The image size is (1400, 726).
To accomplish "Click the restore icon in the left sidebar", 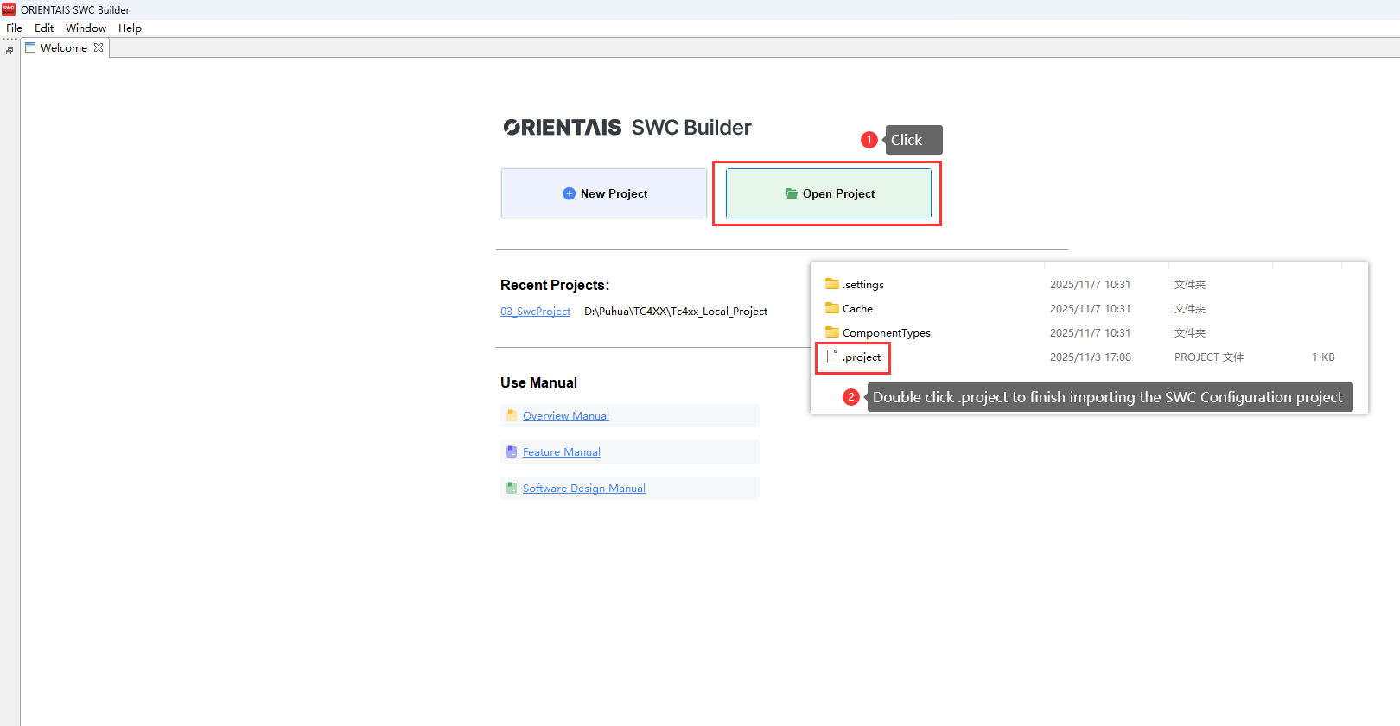I will point(10,51).
